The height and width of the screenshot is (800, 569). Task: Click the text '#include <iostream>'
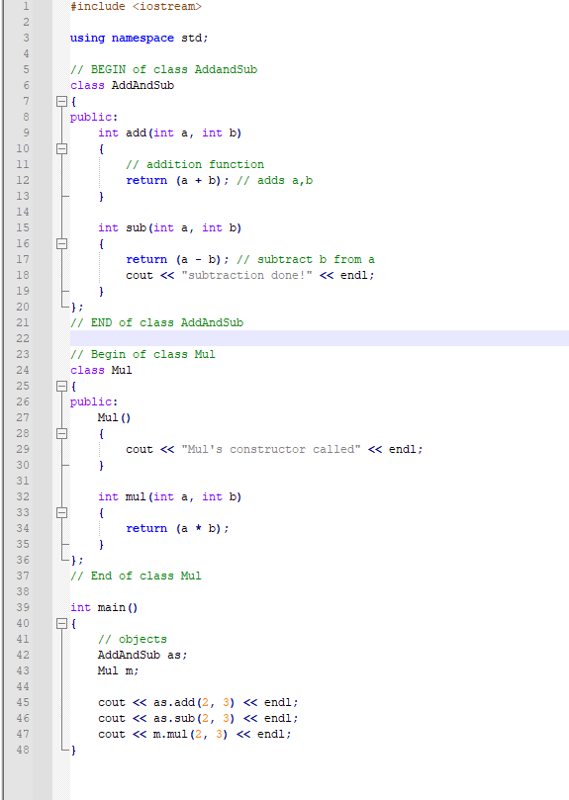(136, 6)
